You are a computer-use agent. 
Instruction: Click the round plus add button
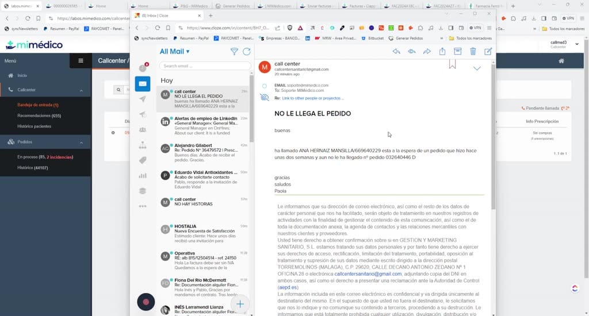point(240,304)
